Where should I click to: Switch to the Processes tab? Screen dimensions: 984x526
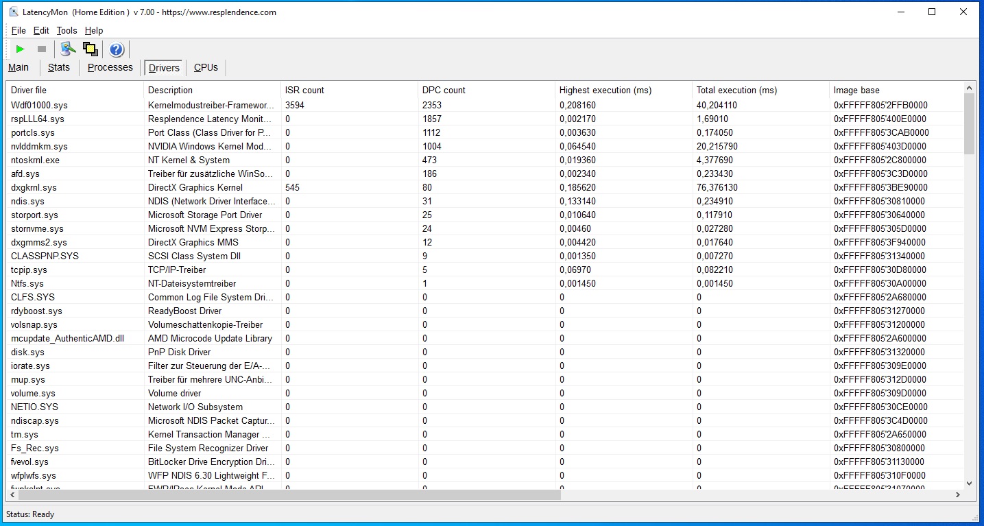tap(110, 67)
